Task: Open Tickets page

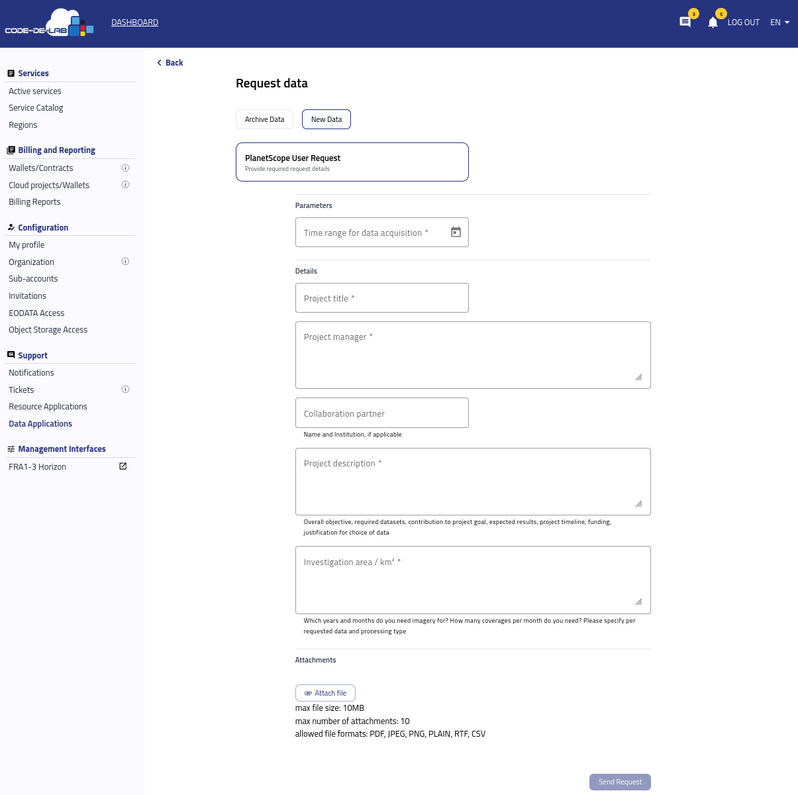Action: 21,390
